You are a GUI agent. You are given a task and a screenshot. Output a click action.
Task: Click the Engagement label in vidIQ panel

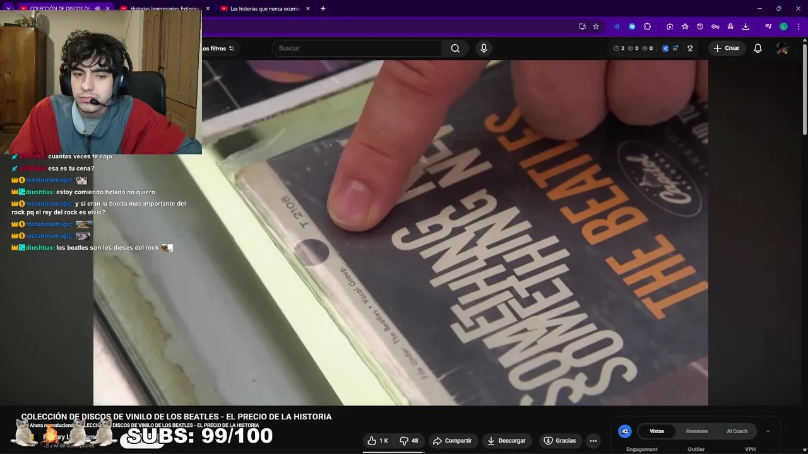(x=642, y=450)
